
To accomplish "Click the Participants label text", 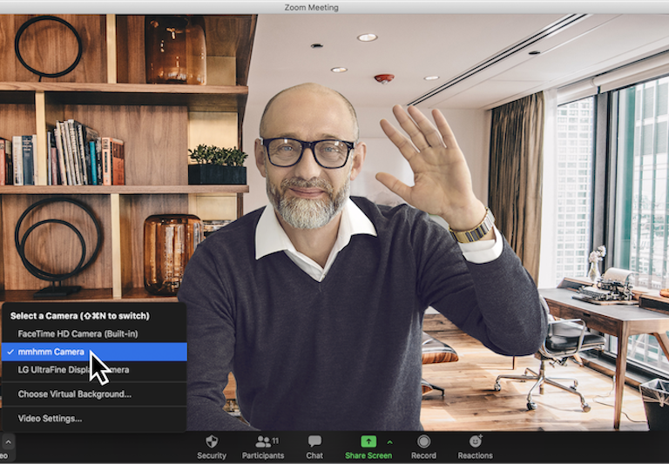I will (263, 455).
